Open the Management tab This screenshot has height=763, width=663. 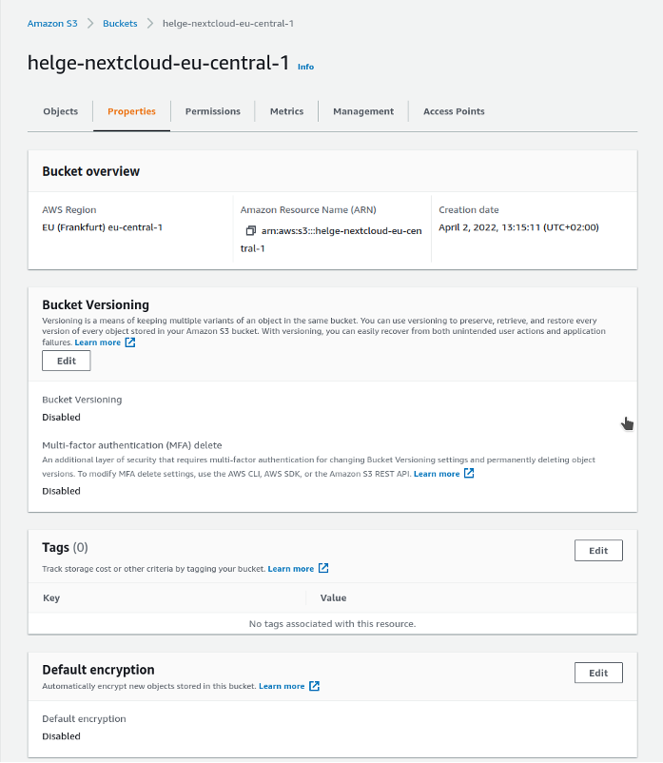(x=362, y=111)
